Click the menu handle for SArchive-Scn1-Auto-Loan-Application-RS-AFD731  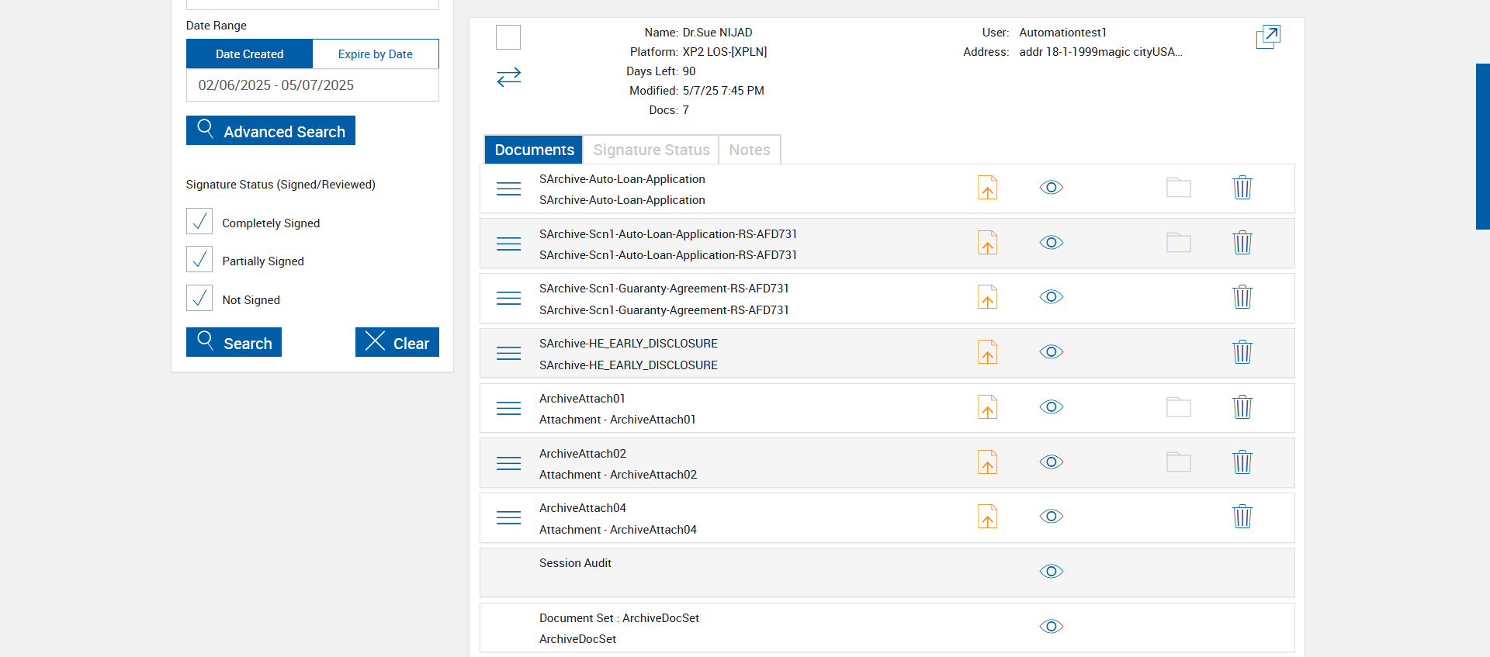point(508,244)
